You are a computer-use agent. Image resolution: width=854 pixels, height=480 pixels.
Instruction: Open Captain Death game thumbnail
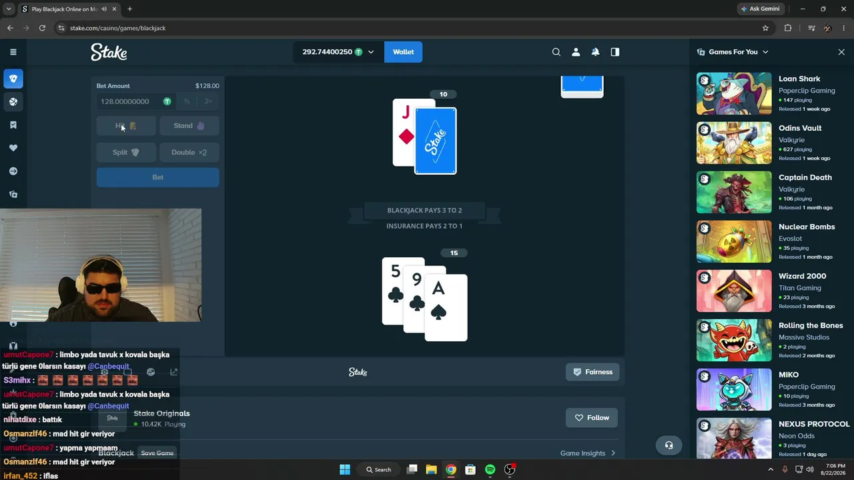click(734, 192)
